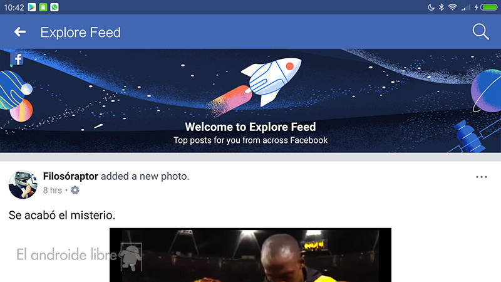
Task: Tap the Bluetooth status icon
Action: point(442,7)
